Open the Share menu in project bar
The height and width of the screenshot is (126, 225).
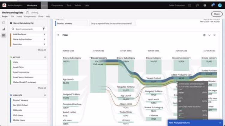point(40,16)
